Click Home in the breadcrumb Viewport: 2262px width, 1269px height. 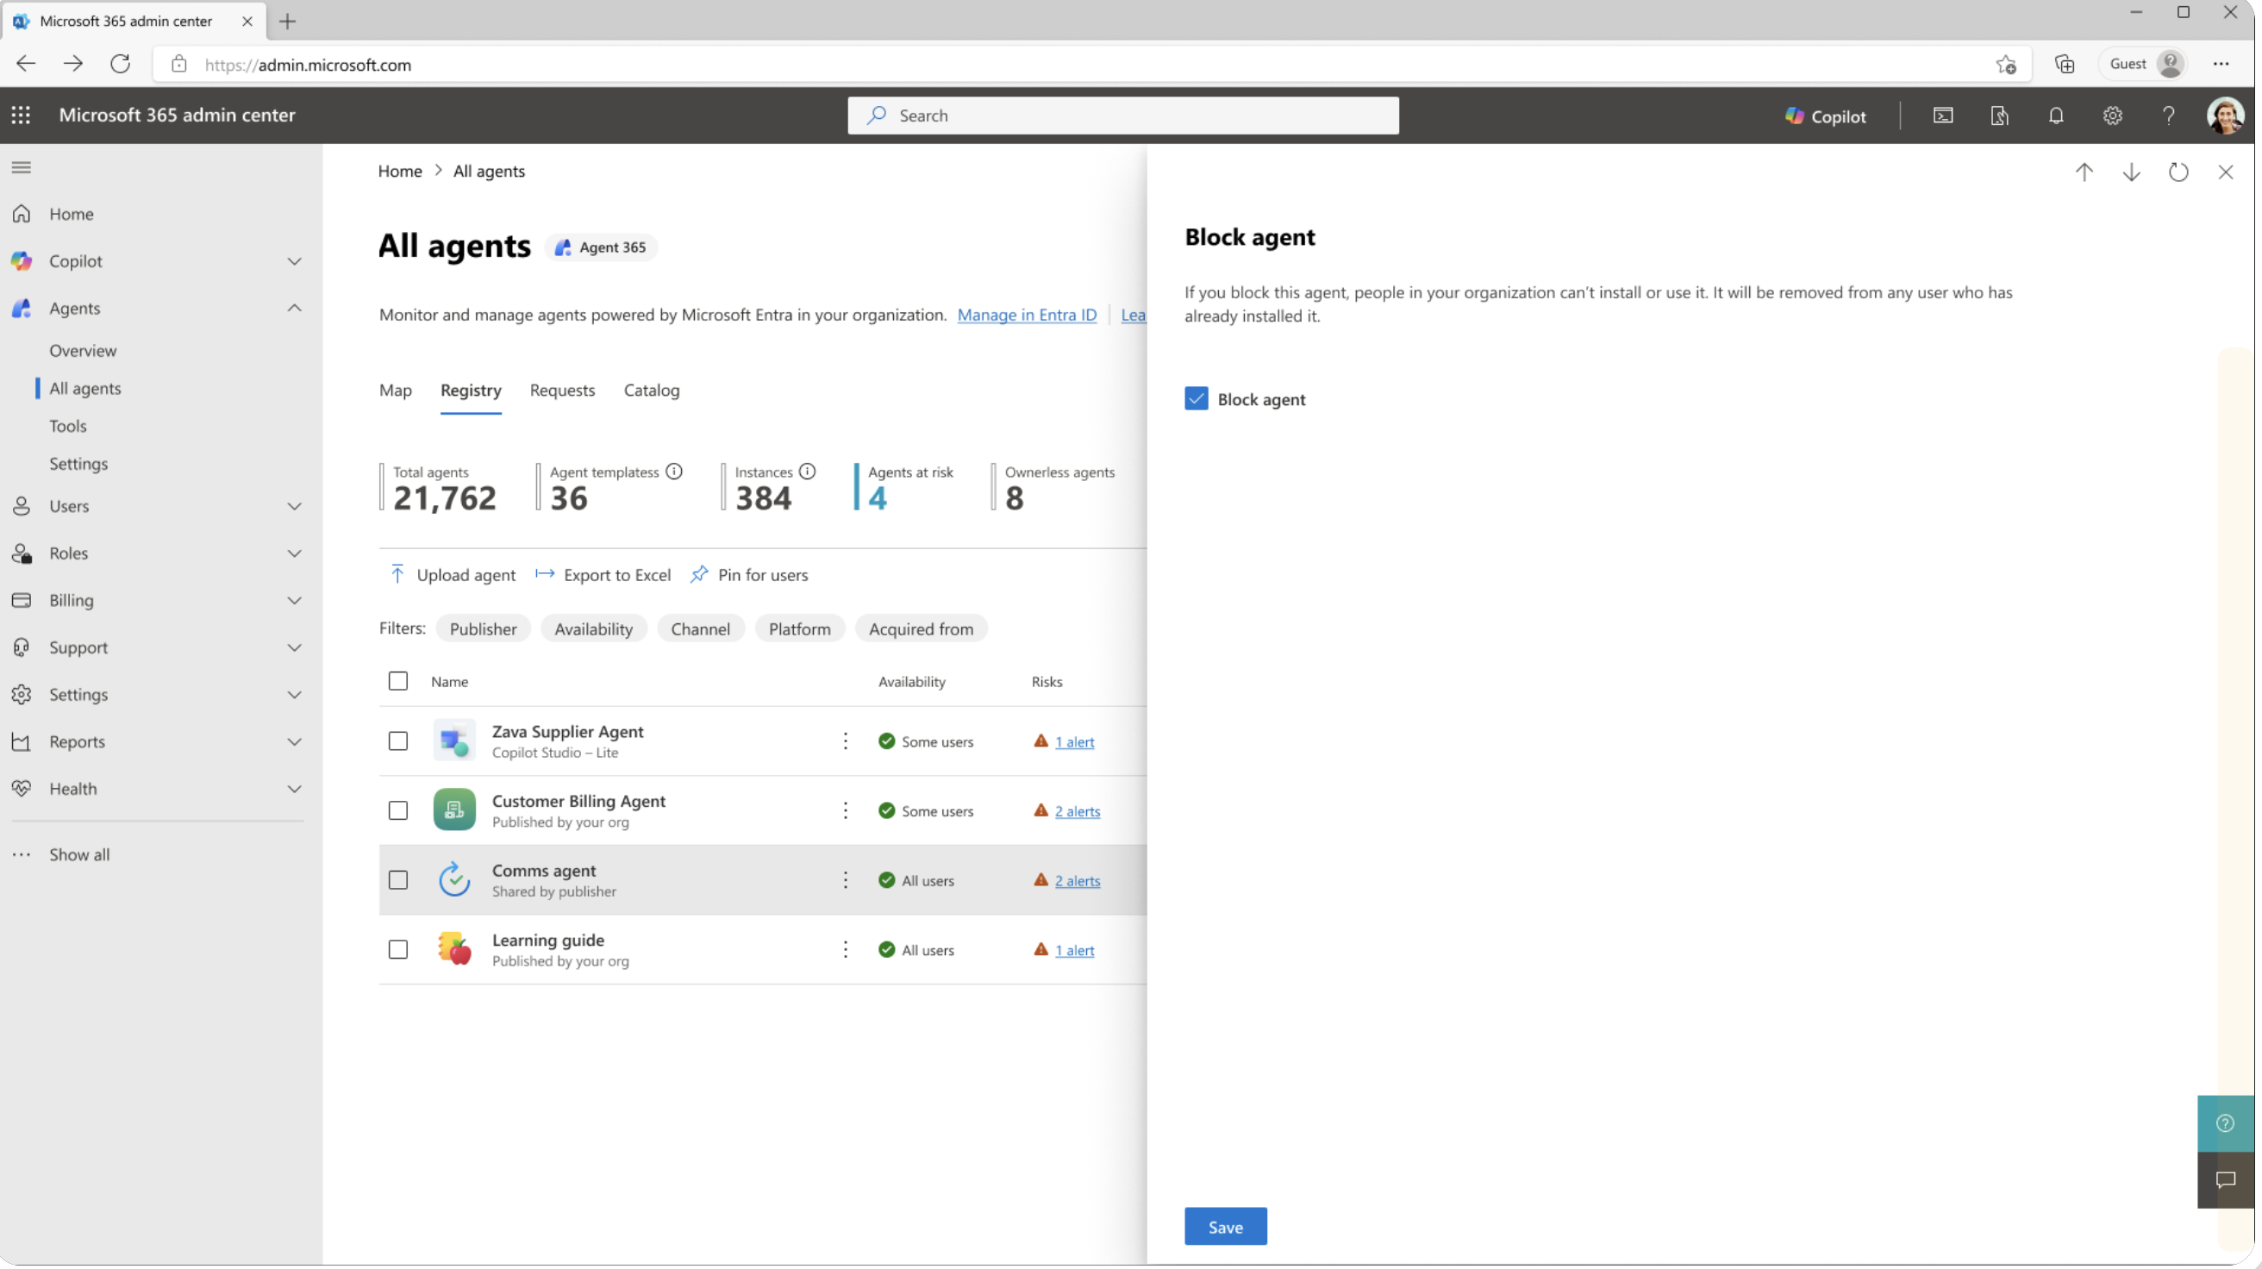pyautogui.click(x=400, y=172)
